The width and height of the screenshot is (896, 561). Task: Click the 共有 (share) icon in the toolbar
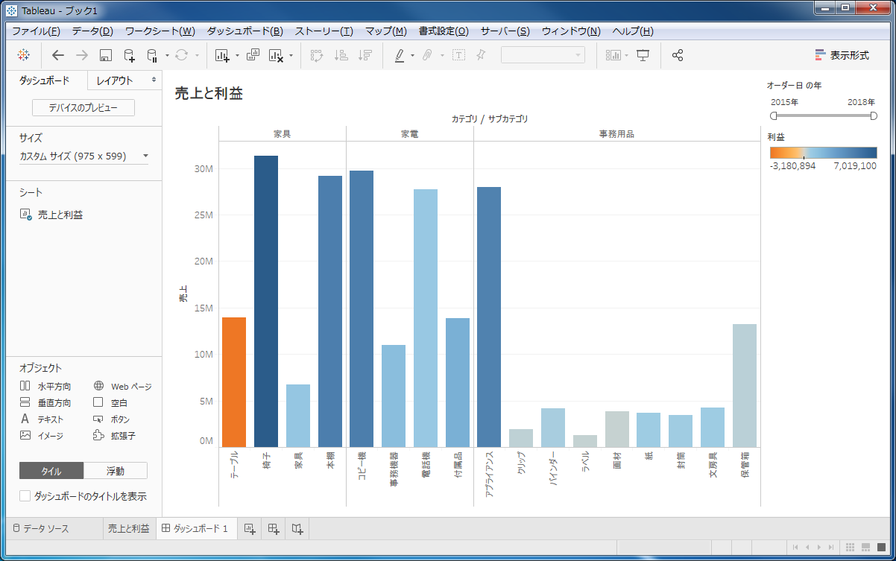(x=678, y=54)
